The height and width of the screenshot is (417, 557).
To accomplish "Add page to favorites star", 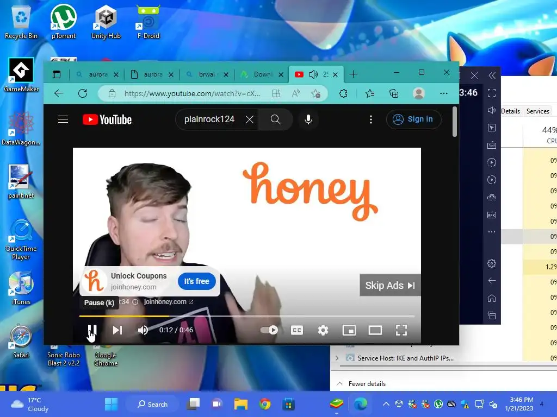I will point(315,93).
